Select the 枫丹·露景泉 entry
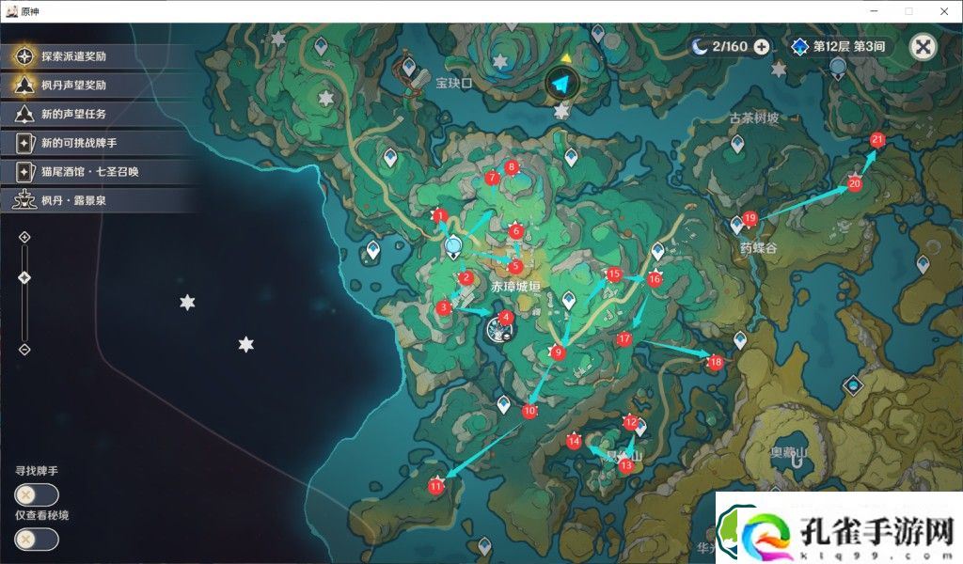The width and height of the screenshot is (963, 564). click(x=98, y=200)
